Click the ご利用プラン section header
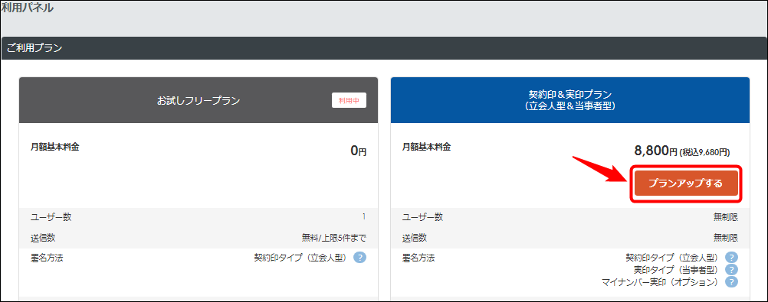The image size is (768, 302). [384, 48]
